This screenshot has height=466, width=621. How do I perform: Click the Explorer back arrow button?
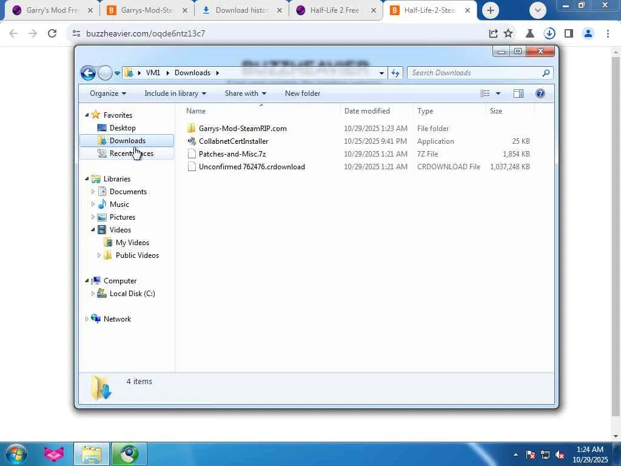point(88,73)
